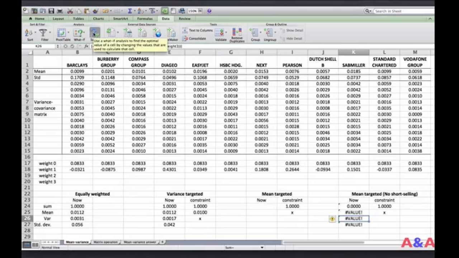Select row header 18
Screen dimensions: 459x258
click(x=27, y=169)
